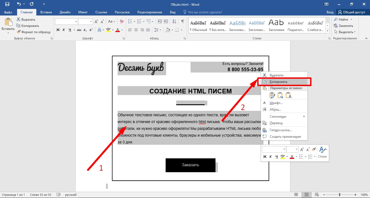Image resolution: width=370 pixels, height=198 pixels.
Task: Open the Выделить dropdown in the editing group
Action: (x=345, y=32)
